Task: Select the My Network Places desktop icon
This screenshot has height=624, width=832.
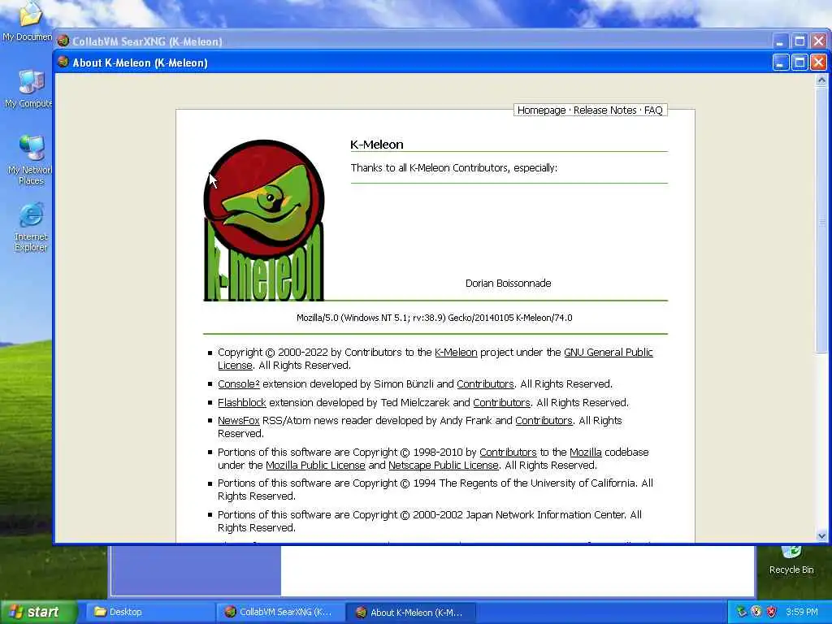Action: [30, 159]
